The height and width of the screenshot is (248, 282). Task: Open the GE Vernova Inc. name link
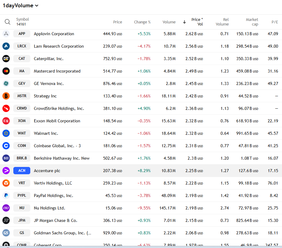tap(49, 84)
